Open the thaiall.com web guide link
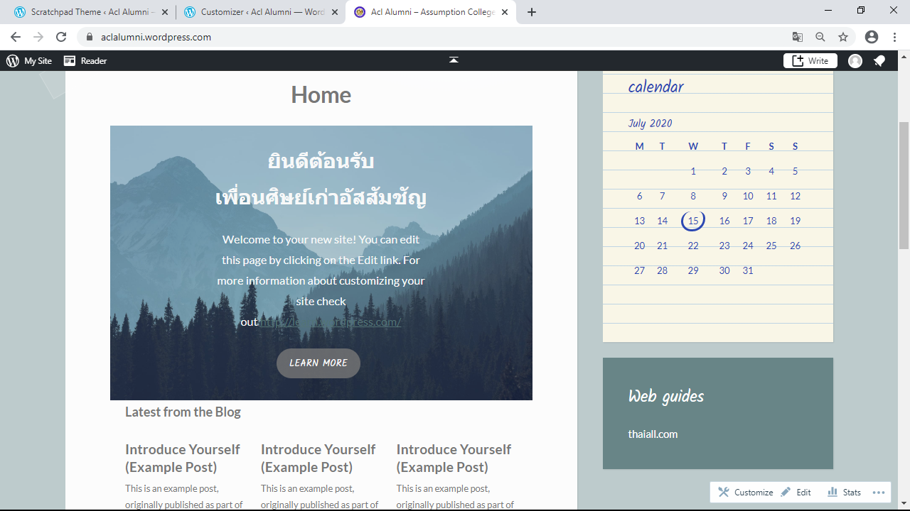The image size is (910, 511). point(653,434)
